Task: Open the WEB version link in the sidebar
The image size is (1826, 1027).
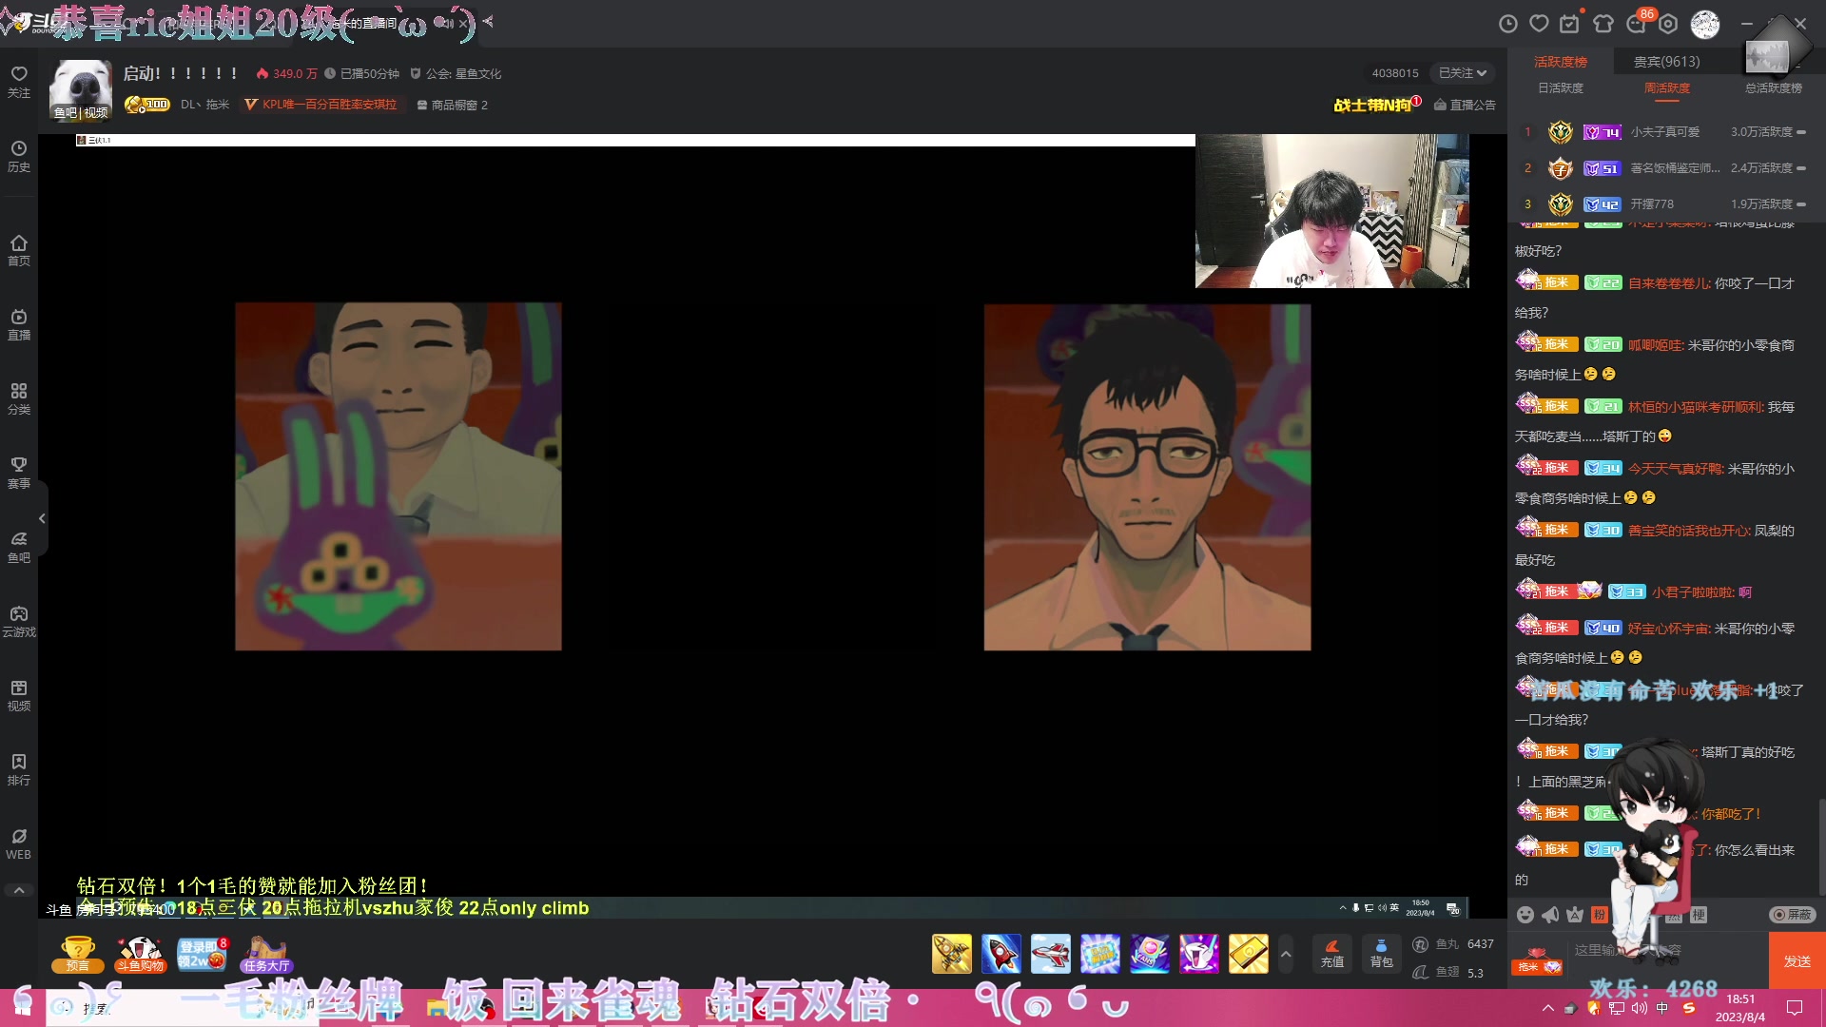Action: pos(19,843)
